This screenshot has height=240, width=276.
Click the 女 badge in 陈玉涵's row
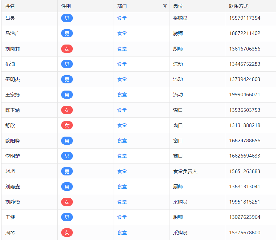pyautogui.click(x=67, y=110)
